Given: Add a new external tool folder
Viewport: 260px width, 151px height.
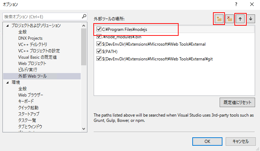Looking at the screenshot, I should (219, 19).
